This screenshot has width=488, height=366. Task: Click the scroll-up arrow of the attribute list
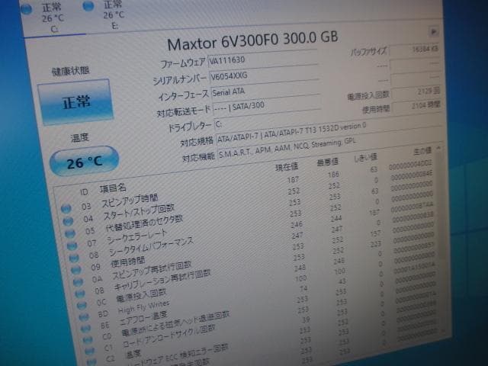pyautogui.click(x=438, y=148)
